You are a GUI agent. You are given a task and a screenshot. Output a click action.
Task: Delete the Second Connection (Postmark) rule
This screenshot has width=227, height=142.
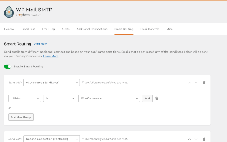coord(204,139)
